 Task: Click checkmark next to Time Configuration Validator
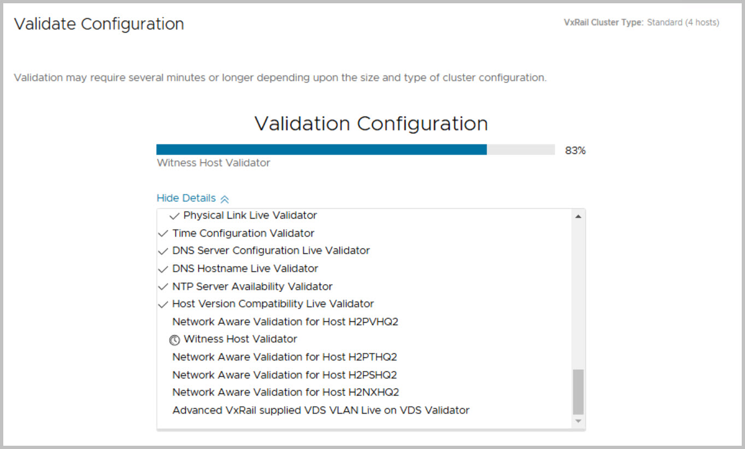pos(163,234)
